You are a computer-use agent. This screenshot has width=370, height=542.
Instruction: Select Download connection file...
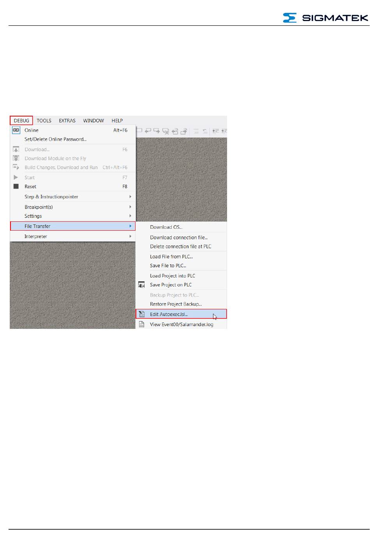tap(181, 237)
